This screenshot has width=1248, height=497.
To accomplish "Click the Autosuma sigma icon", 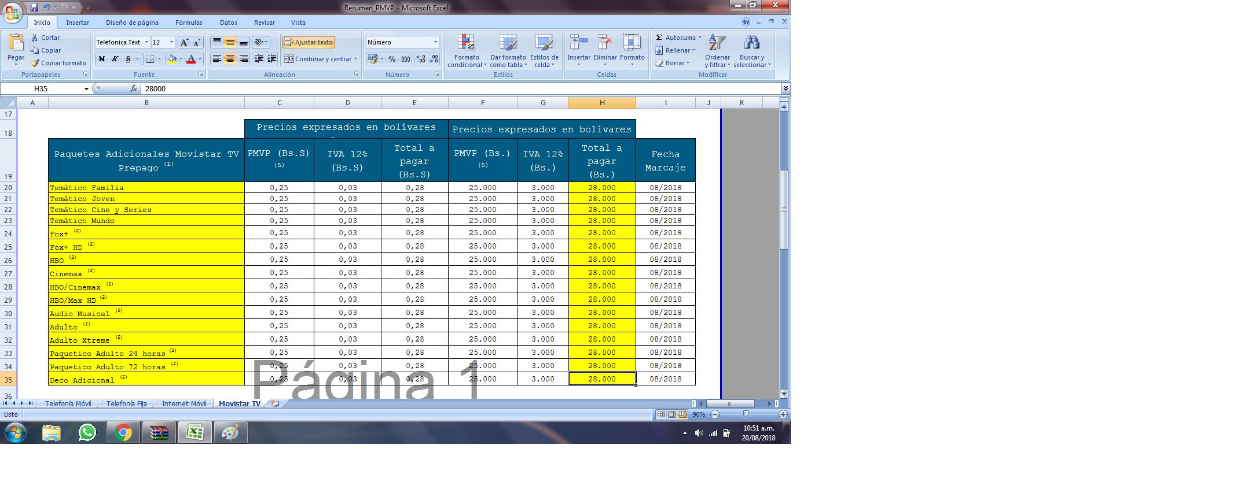I will click(x=659, y=38).
